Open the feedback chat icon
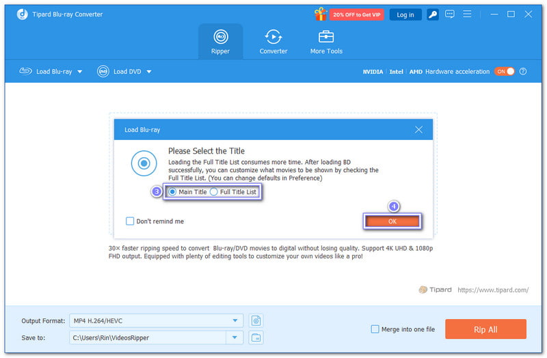547x358 pixels. click(449, 14)
